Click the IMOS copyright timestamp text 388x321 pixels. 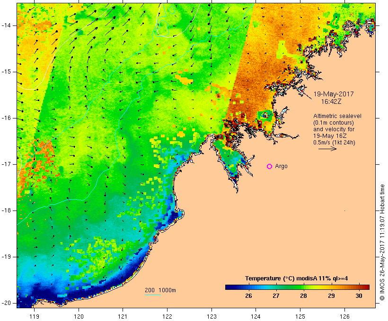tap(382, 243)
